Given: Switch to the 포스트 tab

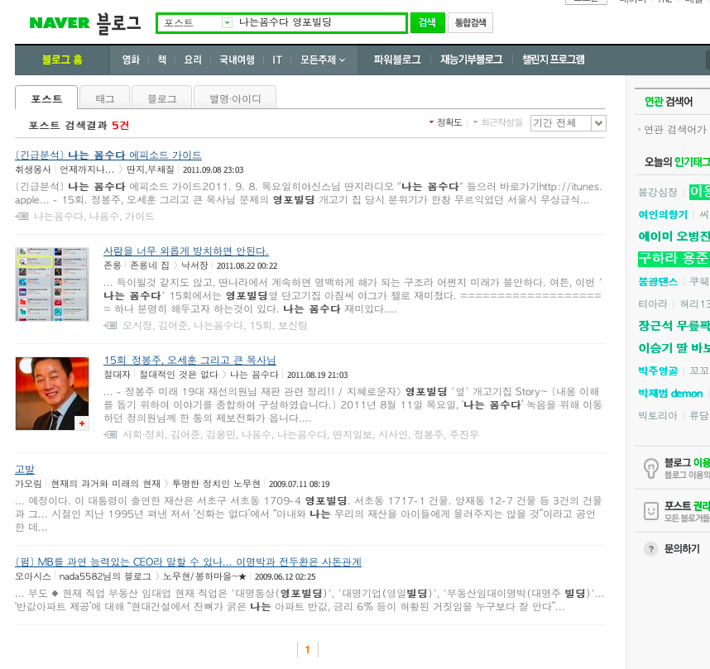Looking at the screenshot, I should tap(46, 98).
